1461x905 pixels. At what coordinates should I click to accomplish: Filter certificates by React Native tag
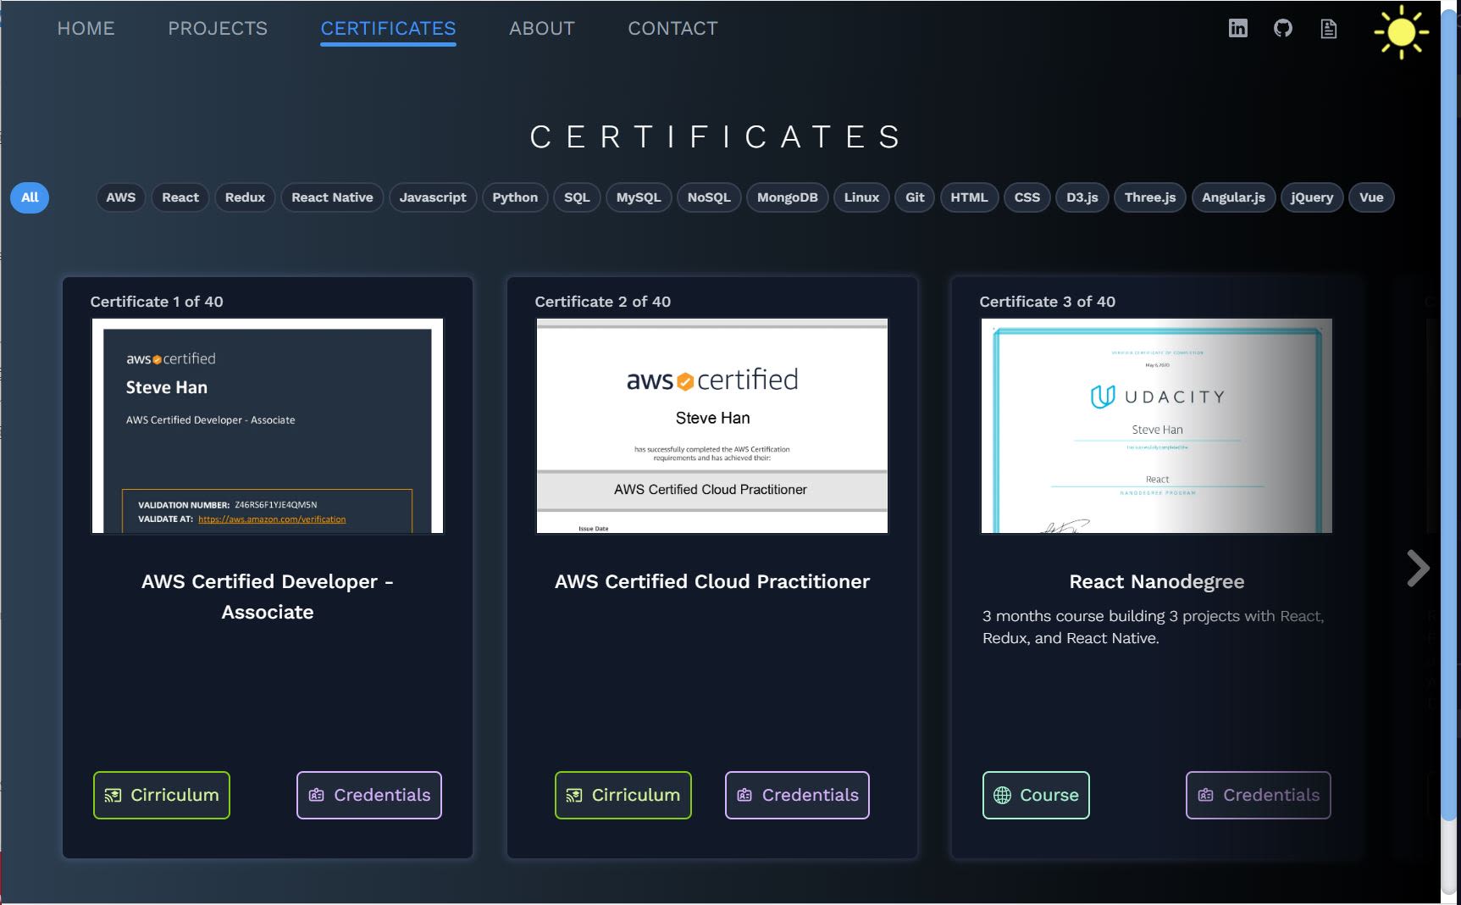pyautogui.click(x=332, y=197)
